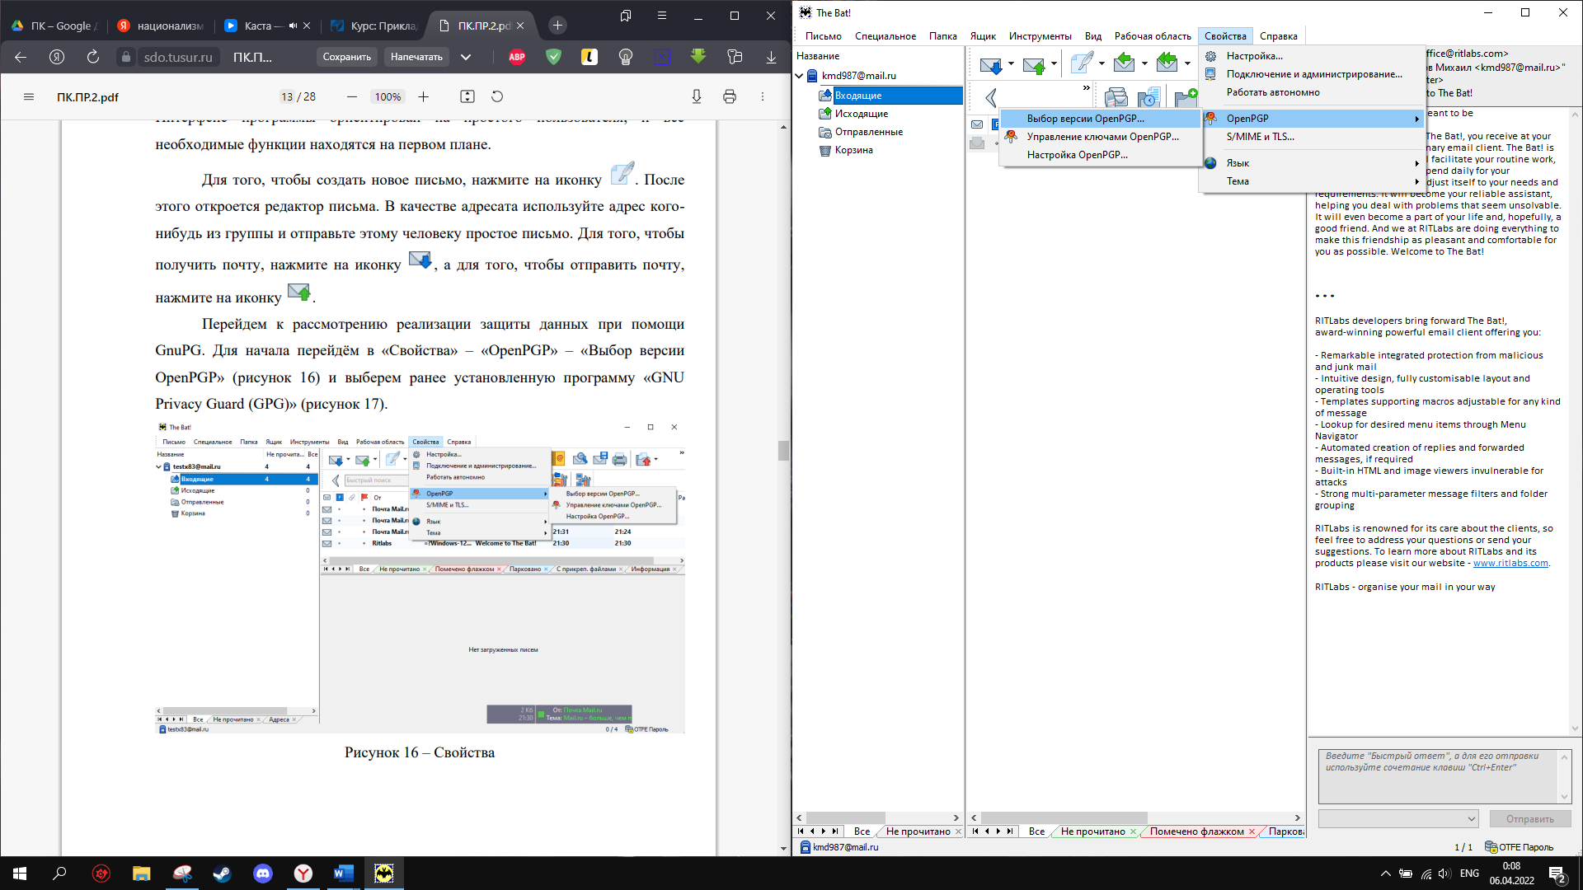
Task: Click 'Сохранить' button in browser toolbar
Action: [346, 57]
